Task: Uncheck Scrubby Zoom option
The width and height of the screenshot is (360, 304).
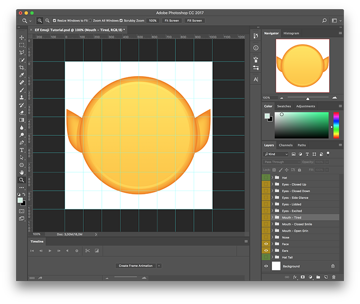Action: point(121,21)
